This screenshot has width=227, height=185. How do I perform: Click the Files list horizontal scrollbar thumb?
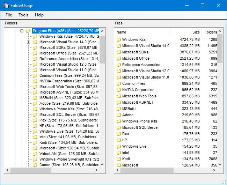(x=147, y=170)
